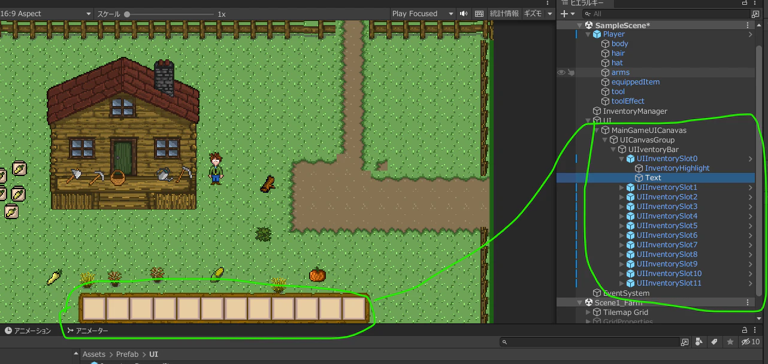The image size is (768, 364).
Task: Click the plus create-object button in Hierarchy
Action: (x=564, y=14)
